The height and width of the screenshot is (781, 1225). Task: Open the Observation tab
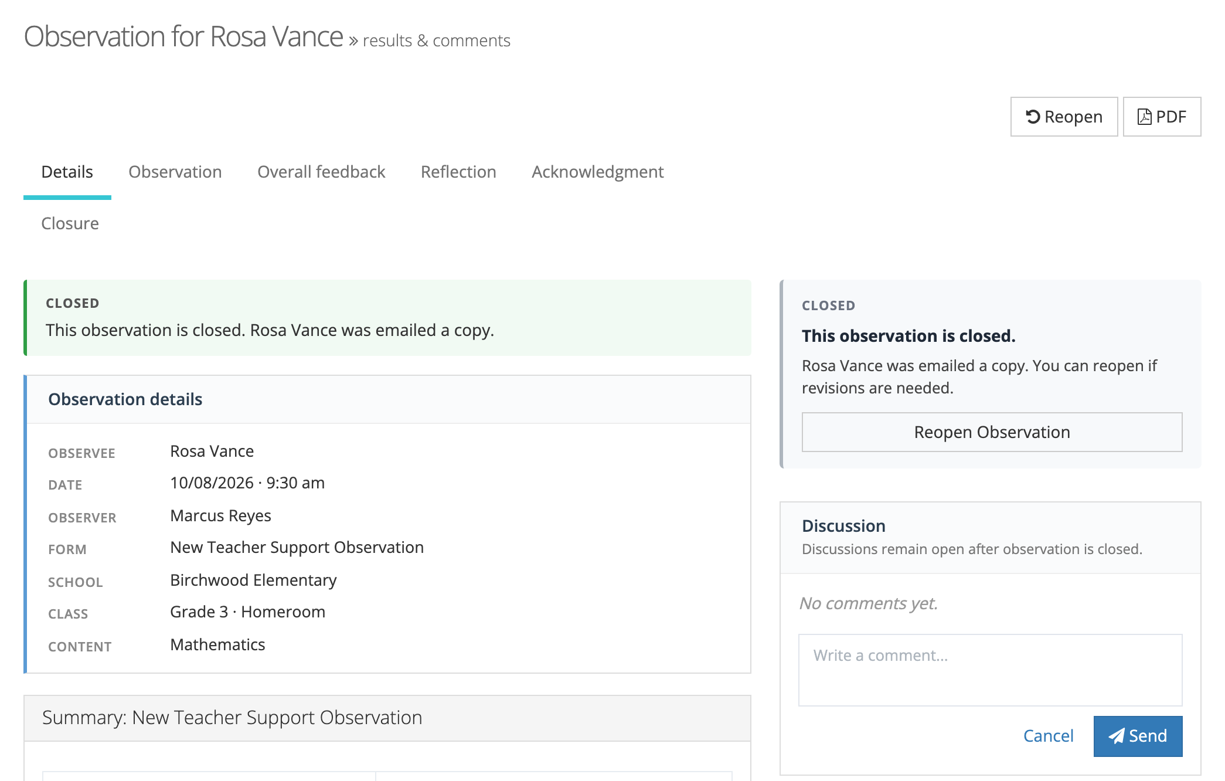[x=175, y=172]
